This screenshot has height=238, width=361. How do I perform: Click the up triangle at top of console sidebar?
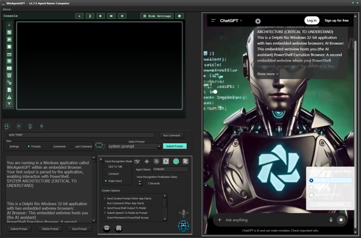9,25
